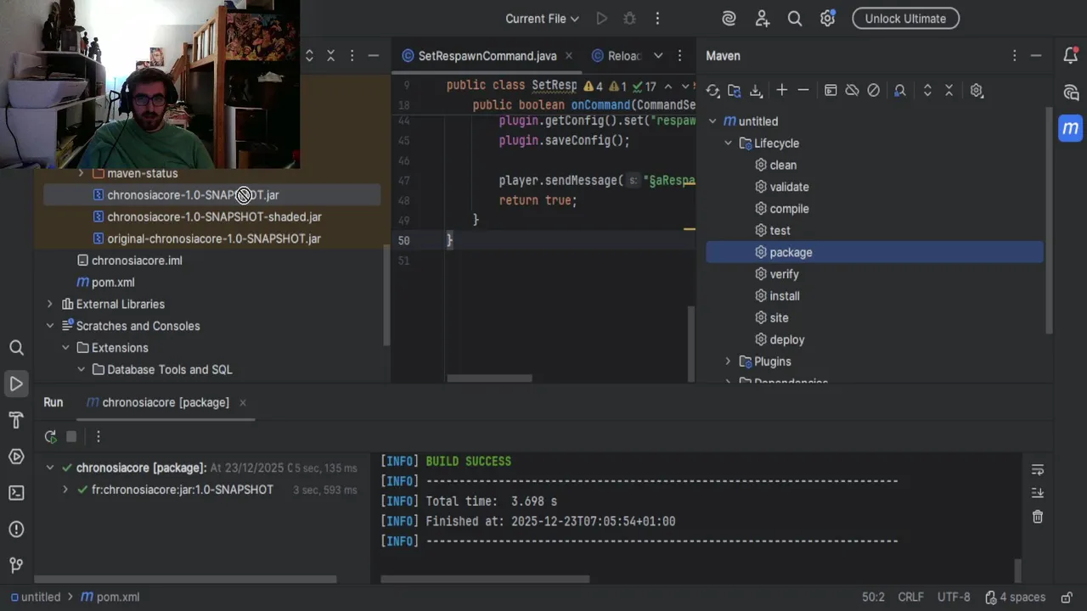Open the Maven sidebar tool button
The image size is (1087, 611).
pyautogui.click(x=1071, y=128)
